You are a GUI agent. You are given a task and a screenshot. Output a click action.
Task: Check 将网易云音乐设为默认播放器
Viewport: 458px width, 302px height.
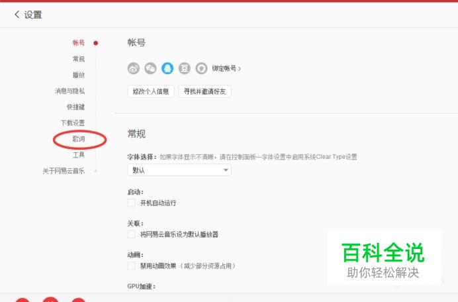[x=132, y=234]
